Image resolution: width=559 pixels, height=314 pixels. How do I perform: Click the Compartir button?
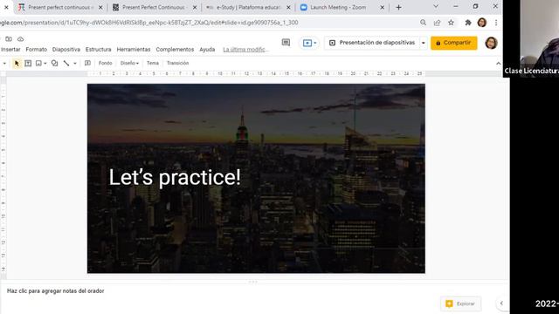point(453,43)
